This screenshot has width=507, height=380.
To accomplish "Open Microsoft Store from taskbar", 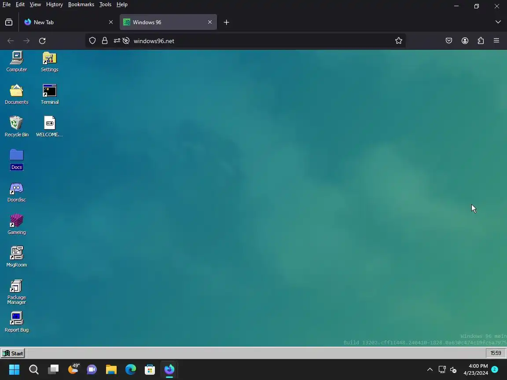I will pos(150,369).
